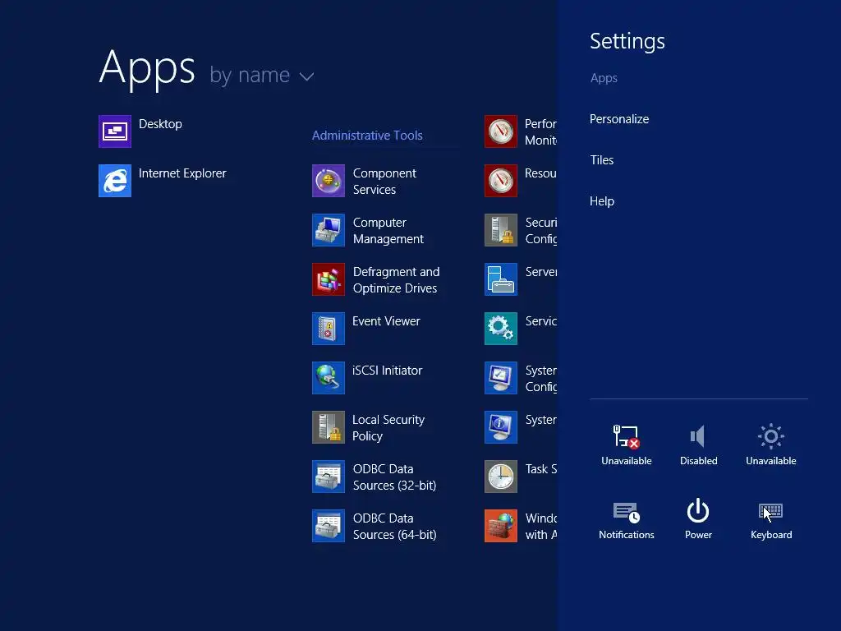
Task: Open Tiles in Settings pane
Action: coord(602,160)
